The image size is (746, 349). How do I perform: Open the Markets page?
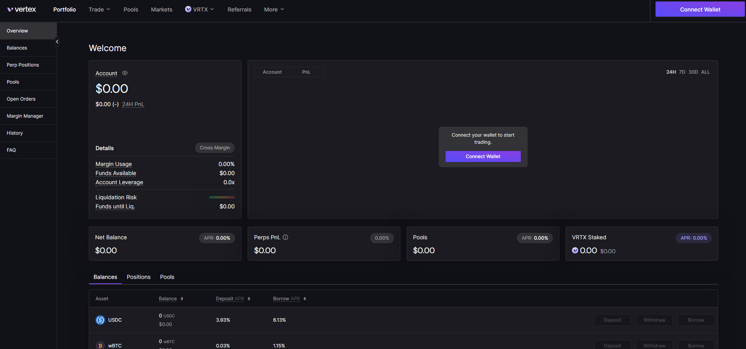162,10
